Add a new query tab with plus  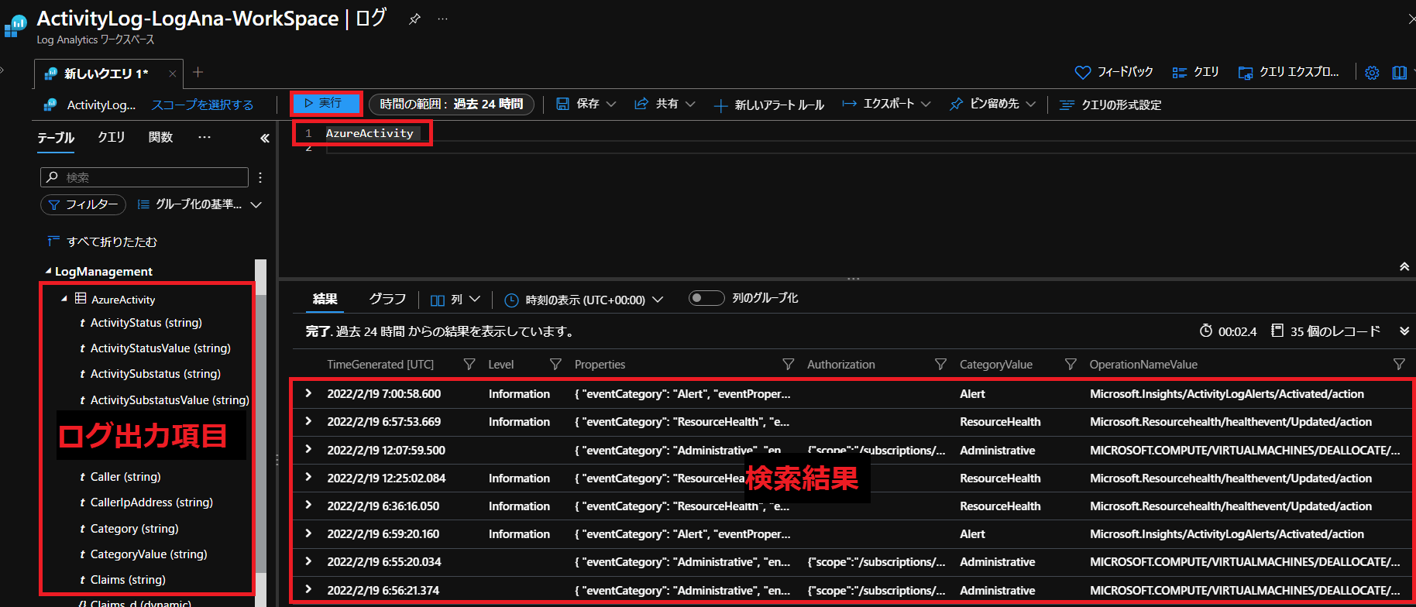(198, 72)
